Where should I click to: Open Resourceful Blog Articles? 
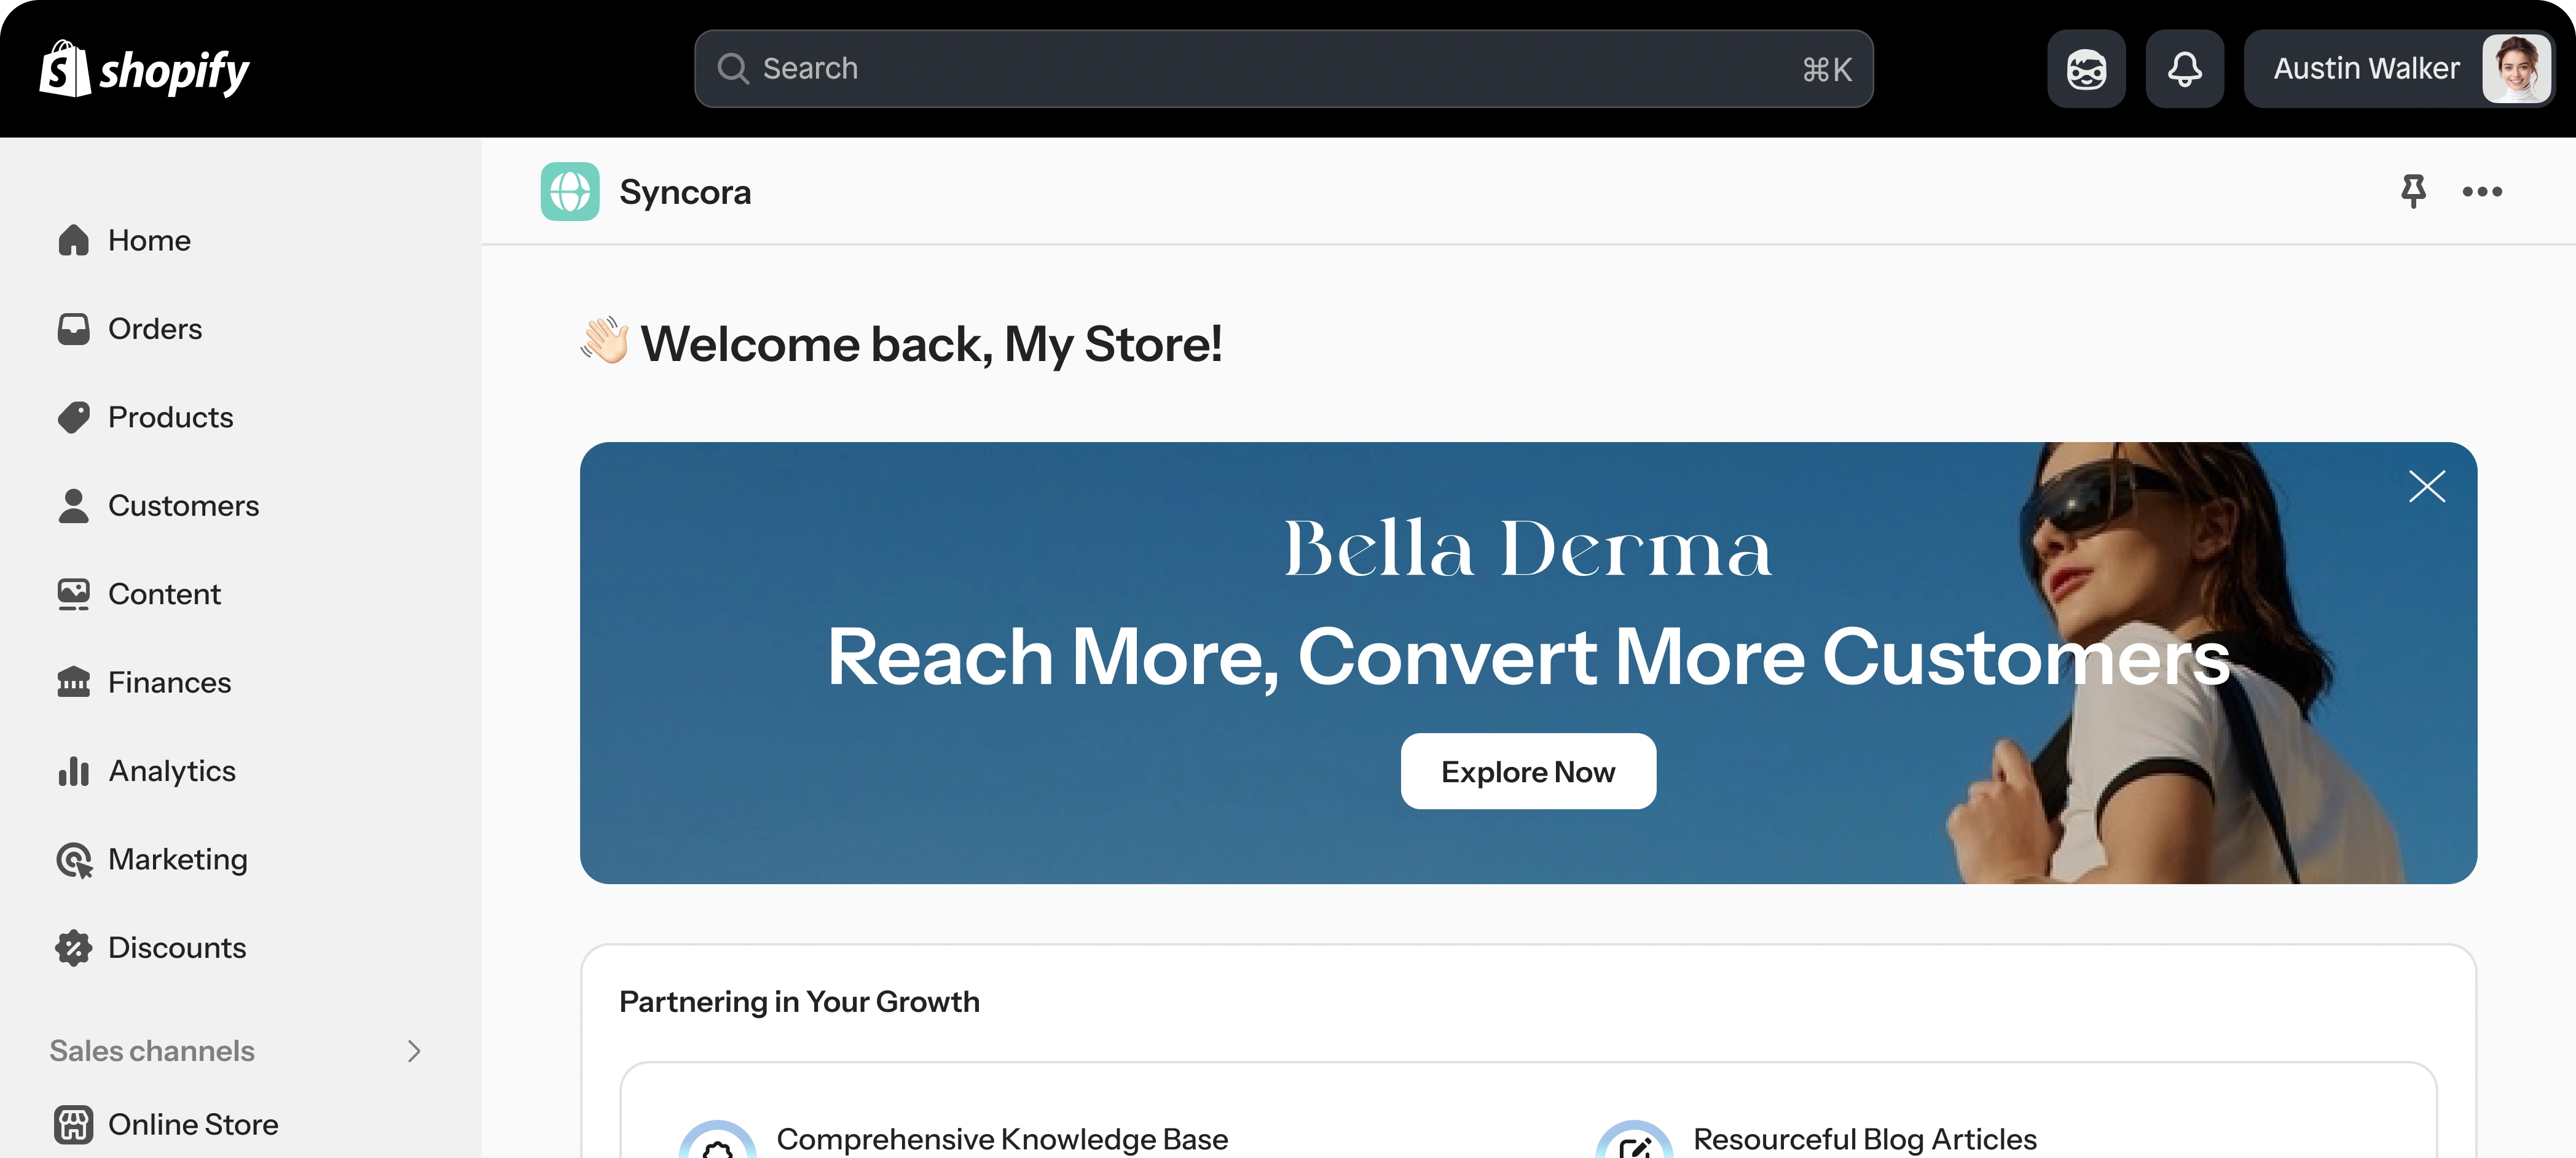(1864, 1140)
